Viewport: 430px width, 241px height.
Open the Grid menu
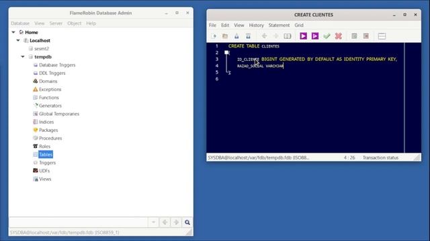tap(299, 25)
